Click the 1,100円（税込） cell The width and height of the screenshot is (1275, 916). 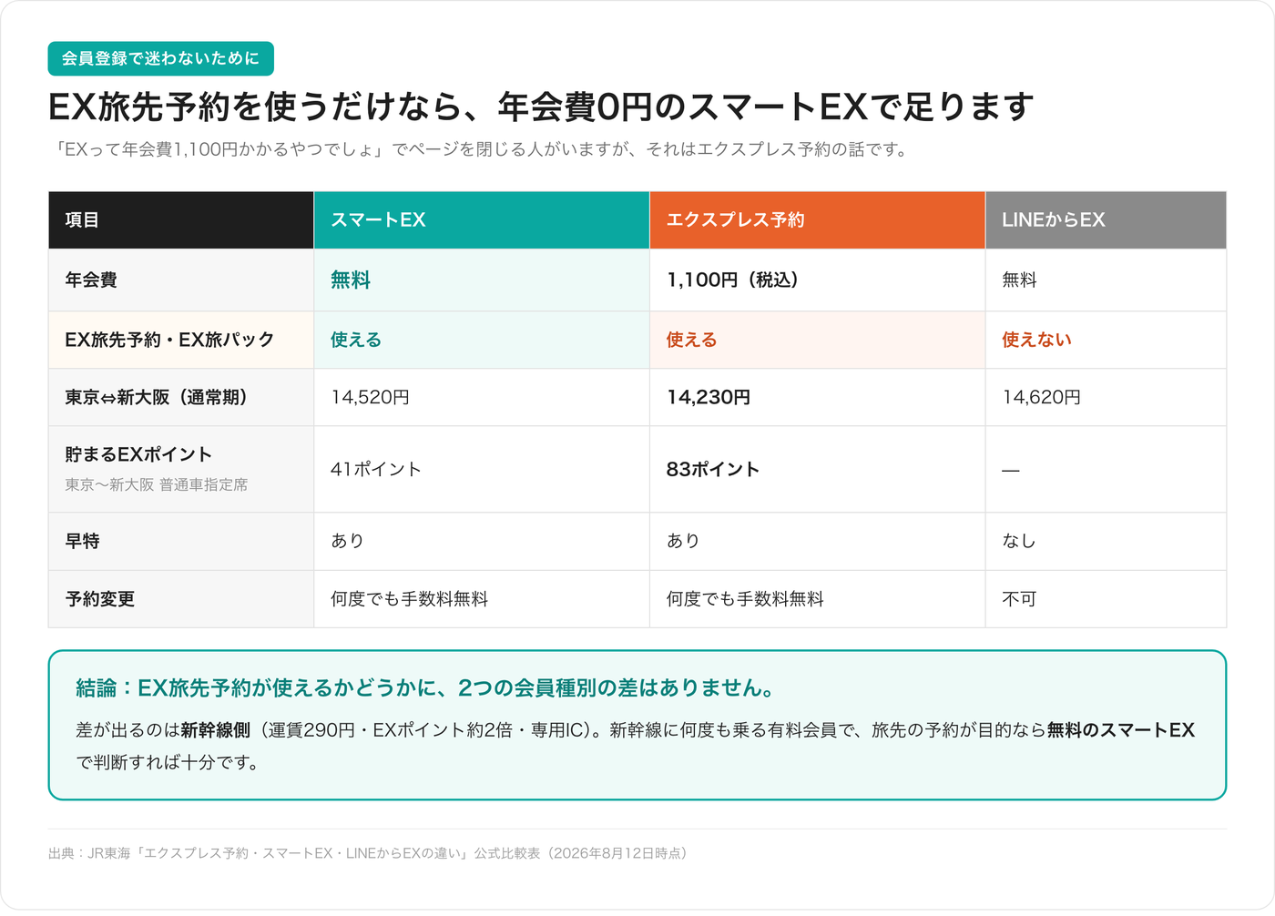818,280
